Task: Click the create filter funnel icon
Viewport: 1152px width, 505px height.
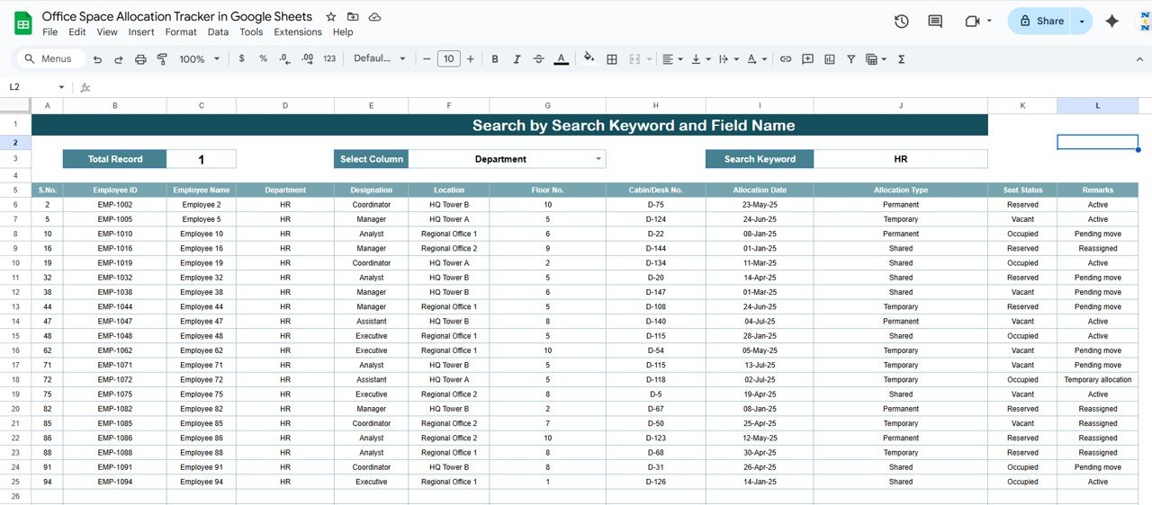Action: (x=850, y=59)
